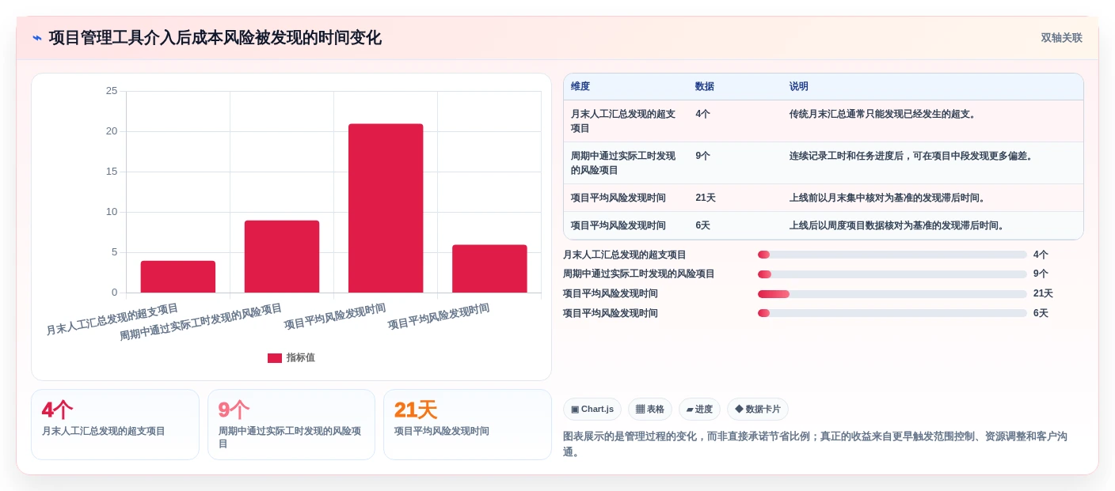
Task: Click the 21天 progress bar
Action: pos(892,294)
